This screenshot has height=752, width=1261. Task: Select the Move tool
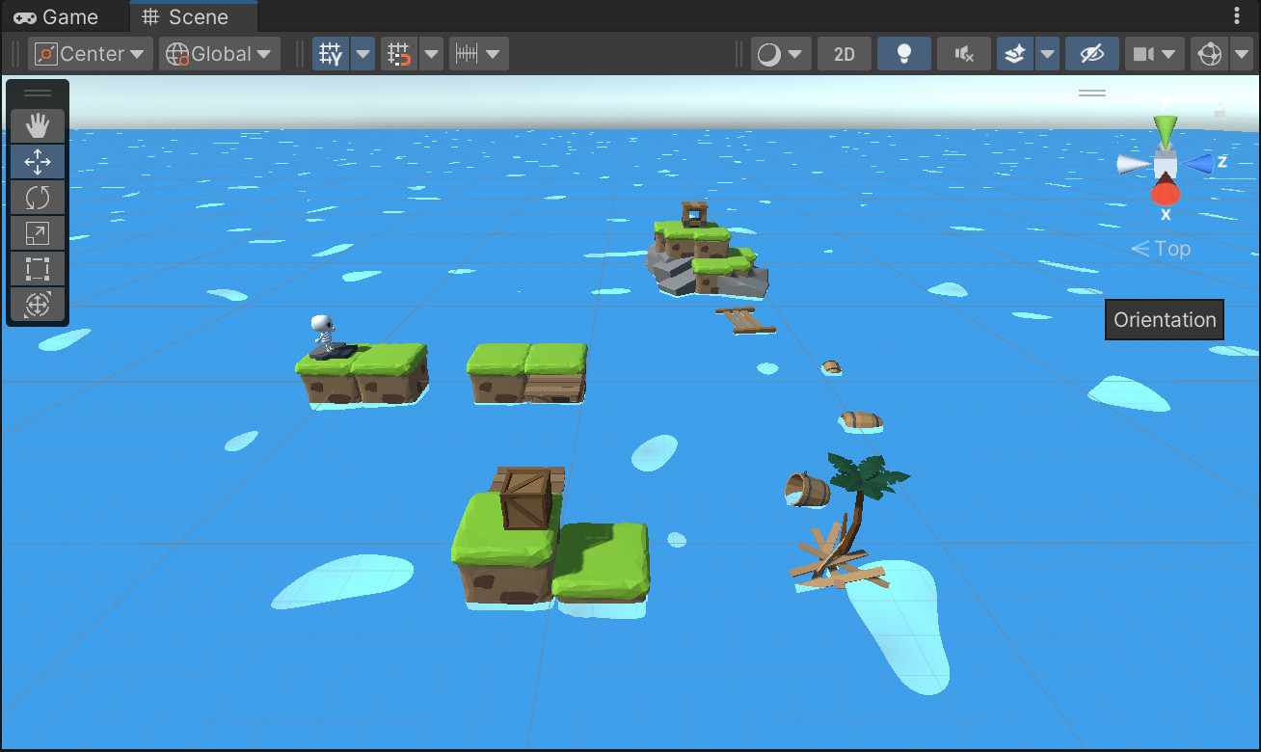click(38, 162)
